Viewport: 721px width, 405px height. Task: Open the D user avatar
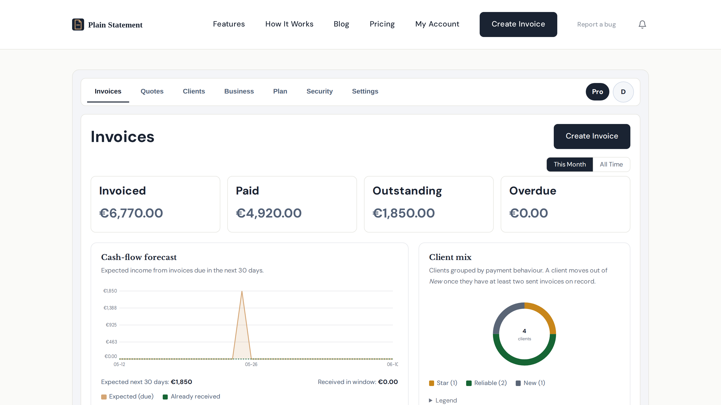pyautogui.click(x=623, y=92)
